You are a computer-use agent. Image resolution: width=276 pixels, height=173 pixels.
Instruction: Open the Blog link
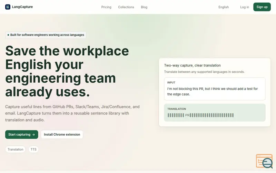[144, 7]
